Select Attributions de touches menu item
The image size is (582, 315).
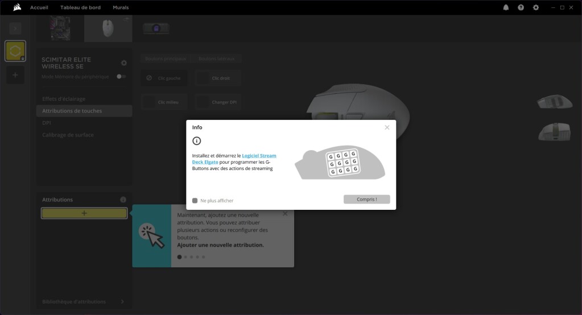(x=84, y=110)
